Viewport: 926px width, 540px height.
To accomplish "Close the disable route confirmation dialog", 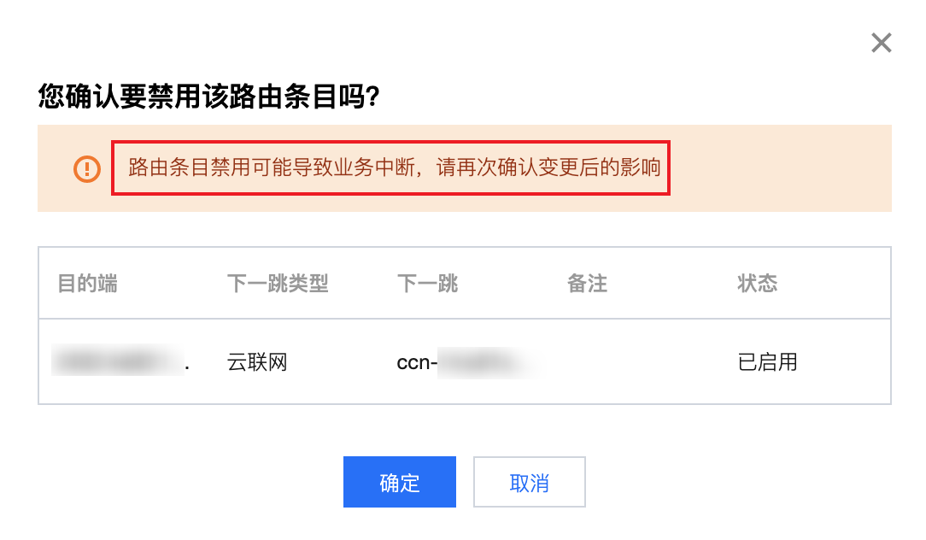I will pos(881,43).
